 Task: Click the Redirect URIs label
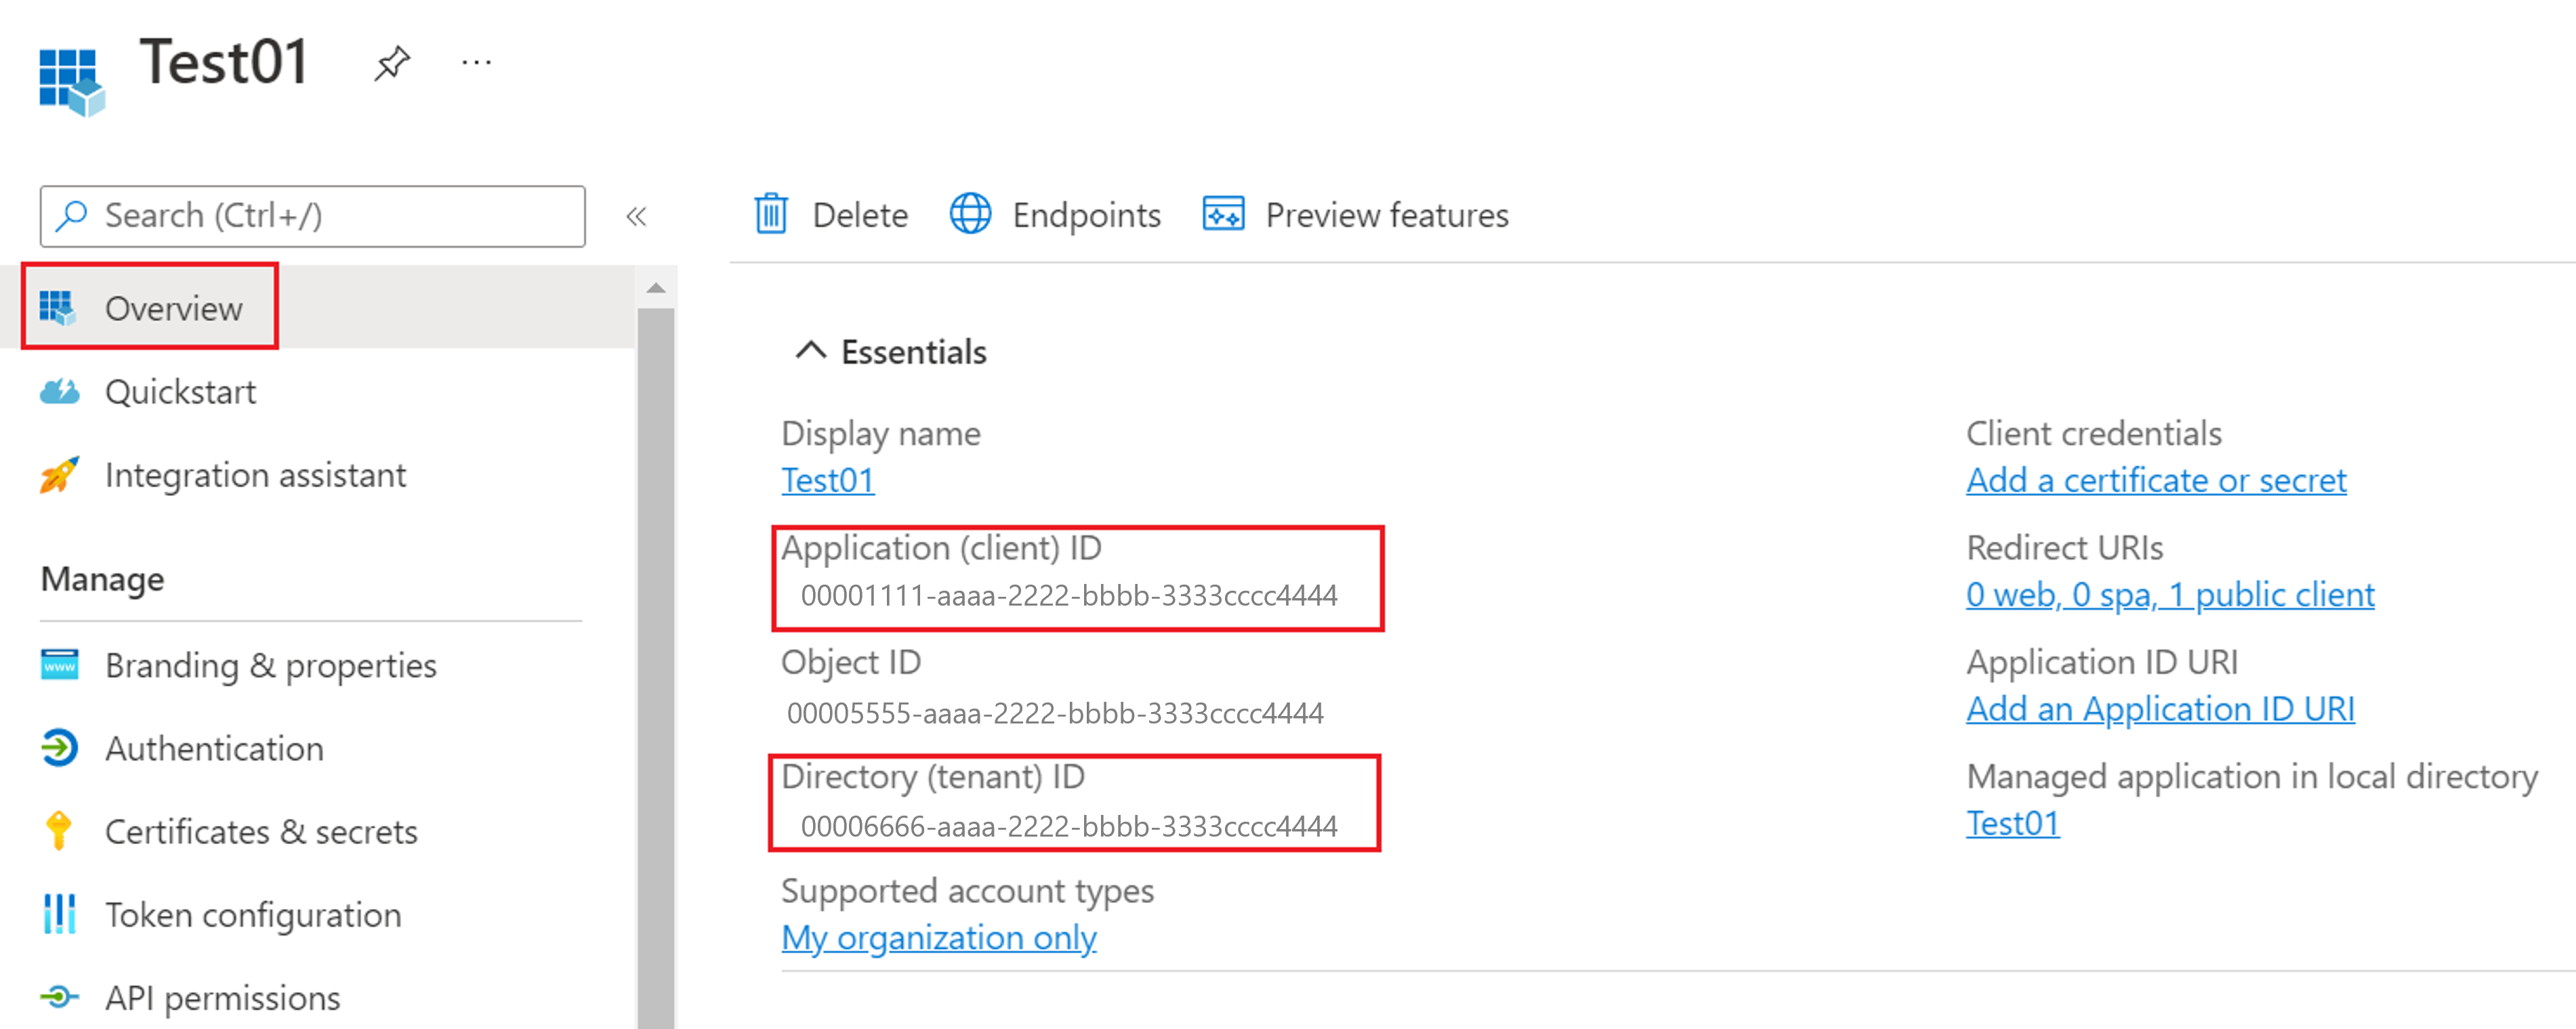(2064, 548)
